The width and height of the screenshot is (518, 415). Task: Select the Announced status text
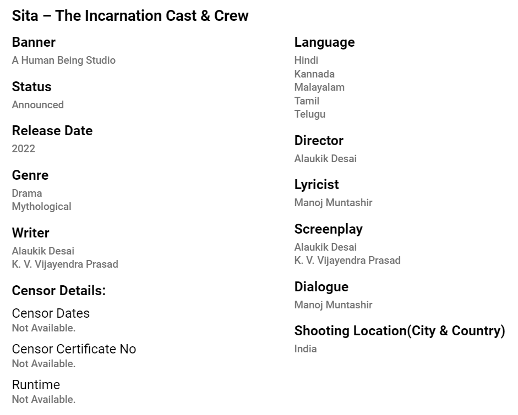coord(38,104)
